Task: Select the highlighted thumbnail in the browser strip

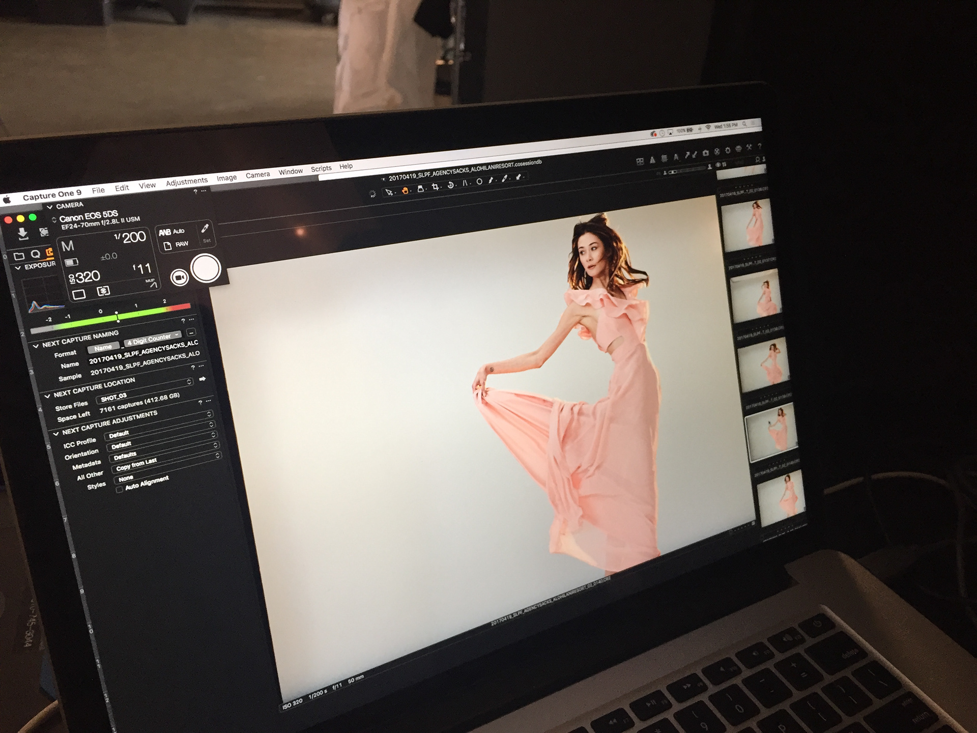Action: [x=770, y=432]
